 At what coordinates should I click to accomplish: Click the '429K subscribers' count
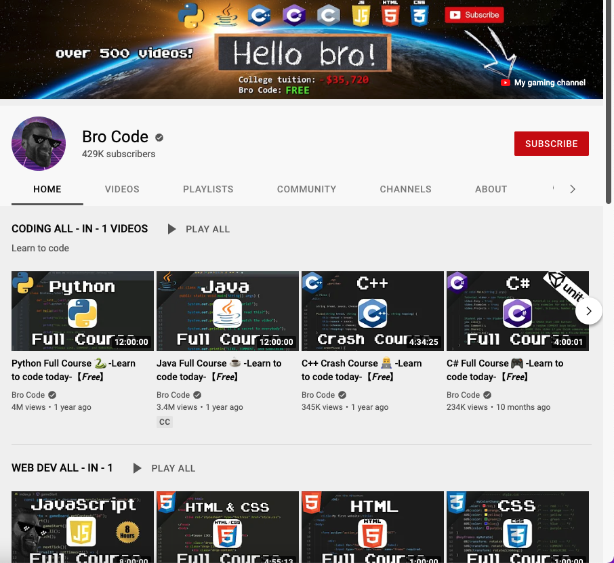(119, 154)
